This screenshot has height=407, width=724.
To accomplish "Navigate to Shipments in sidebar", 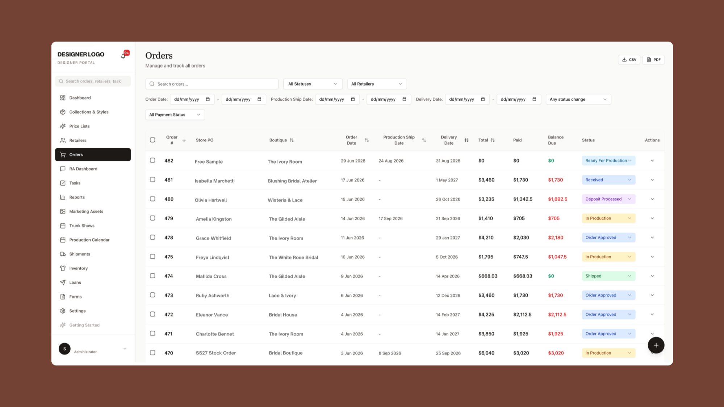I will click(93, 254).
